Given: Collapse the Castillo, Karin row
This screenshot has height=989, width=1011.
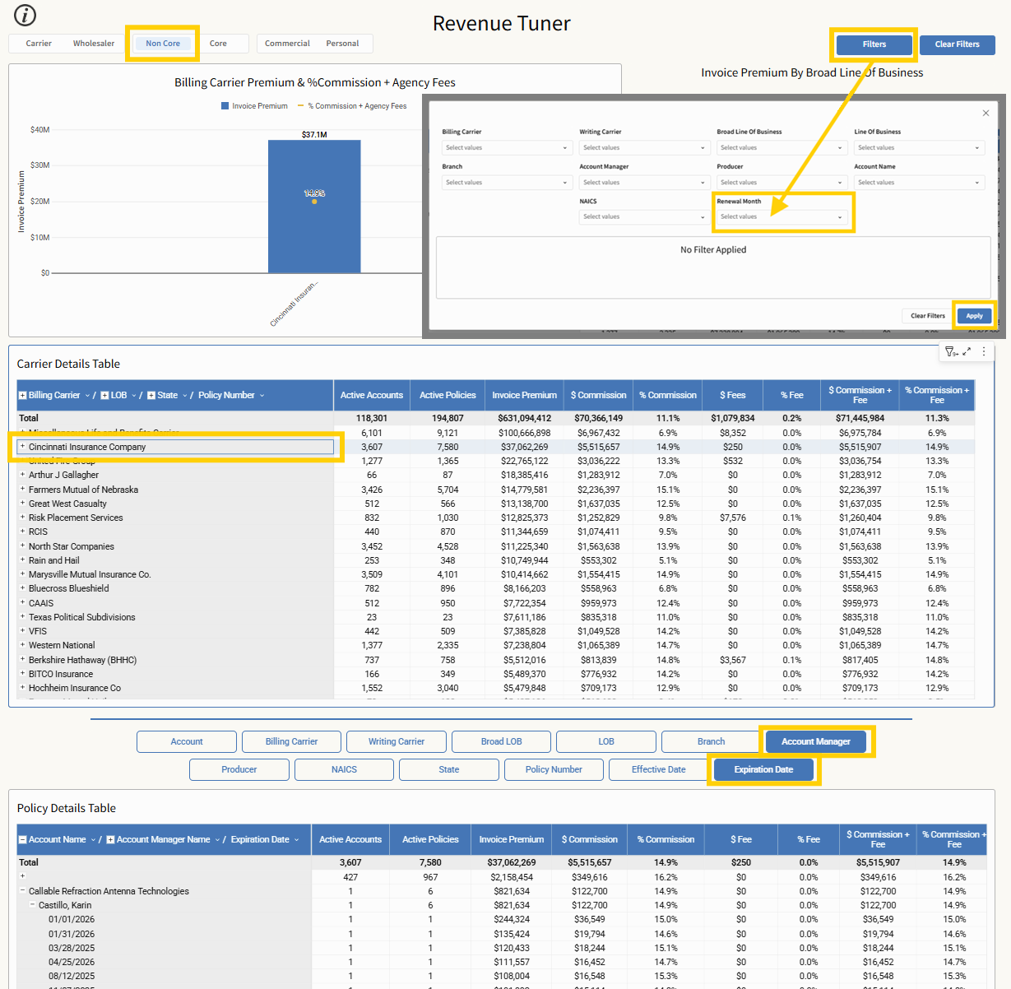Looking at the screenshot, I should coord(33,905).
